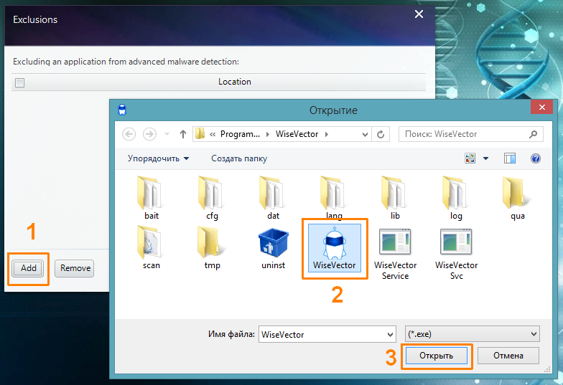
Task: Click the WiseVector breadcrumb
Action: [x=297, y=133]
